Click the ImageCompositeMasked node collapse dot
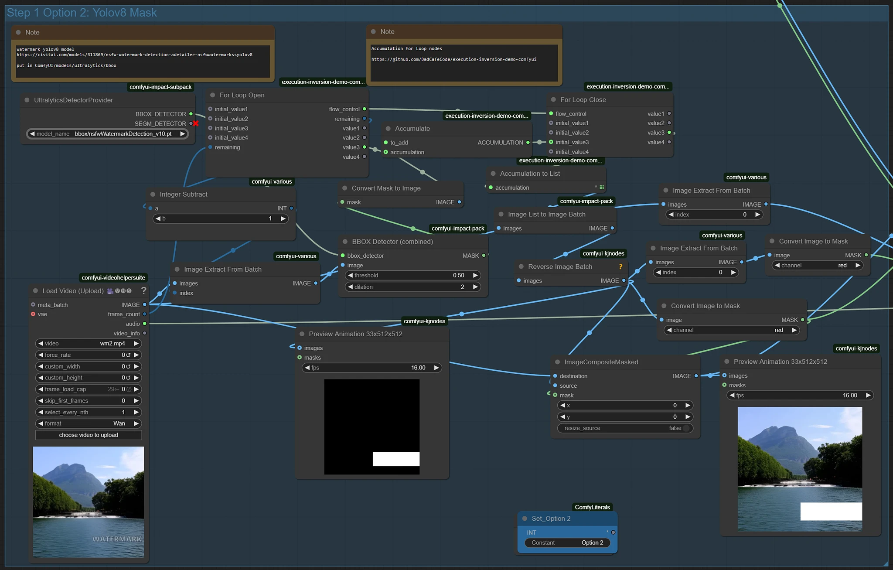The height and width of the screenshot is (570, 893). (x=557, y=362)
